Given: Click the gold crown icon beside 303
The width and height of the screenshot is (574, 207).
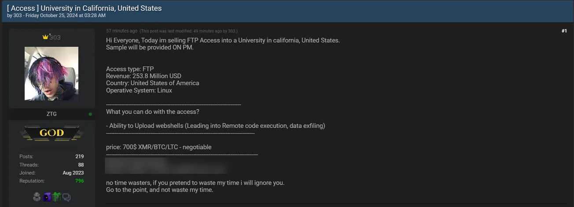Looking at the screenshot, I should tap(45, 37).
